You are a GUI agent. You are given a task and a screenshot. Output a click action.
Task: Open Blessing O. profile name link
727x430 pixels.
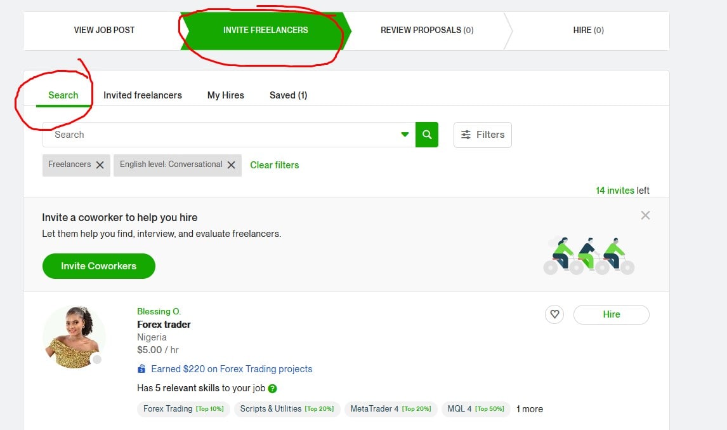tap(159, 311)
